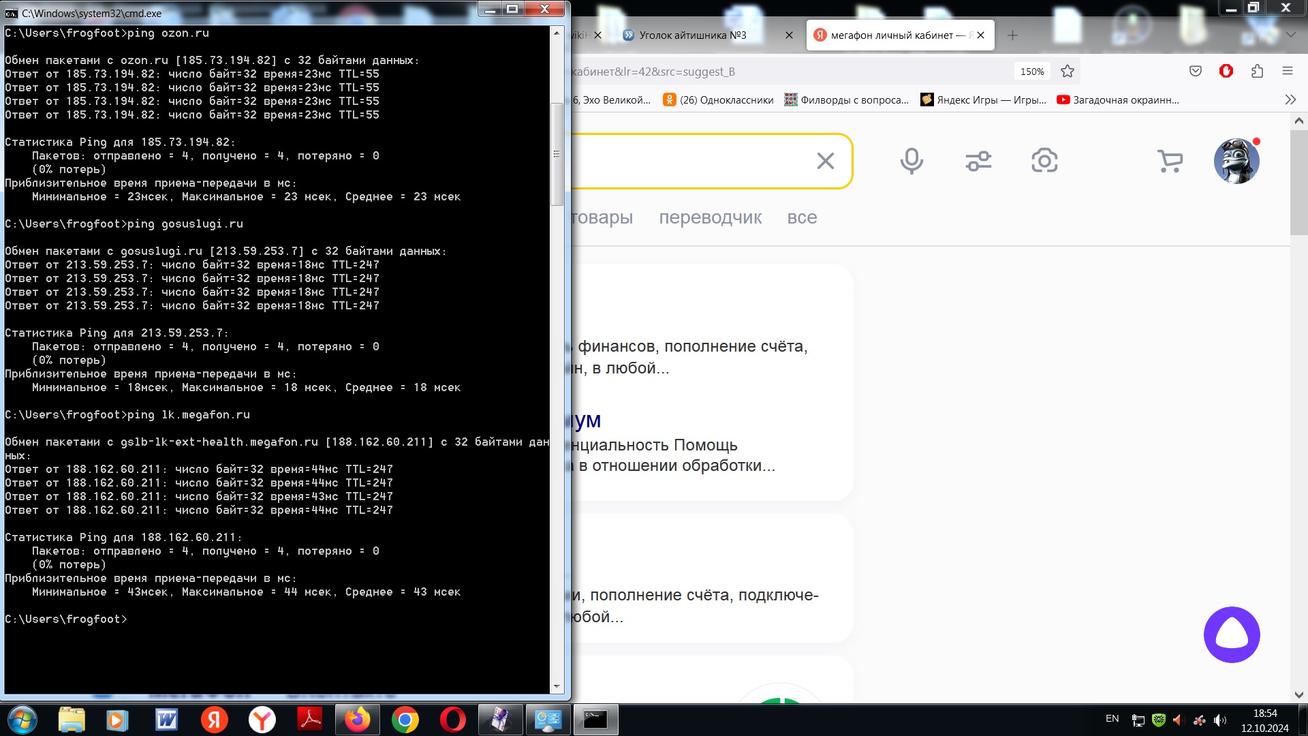Switch to the переводчик search category
Viewport: 1308px width, 736px height.
710,217
